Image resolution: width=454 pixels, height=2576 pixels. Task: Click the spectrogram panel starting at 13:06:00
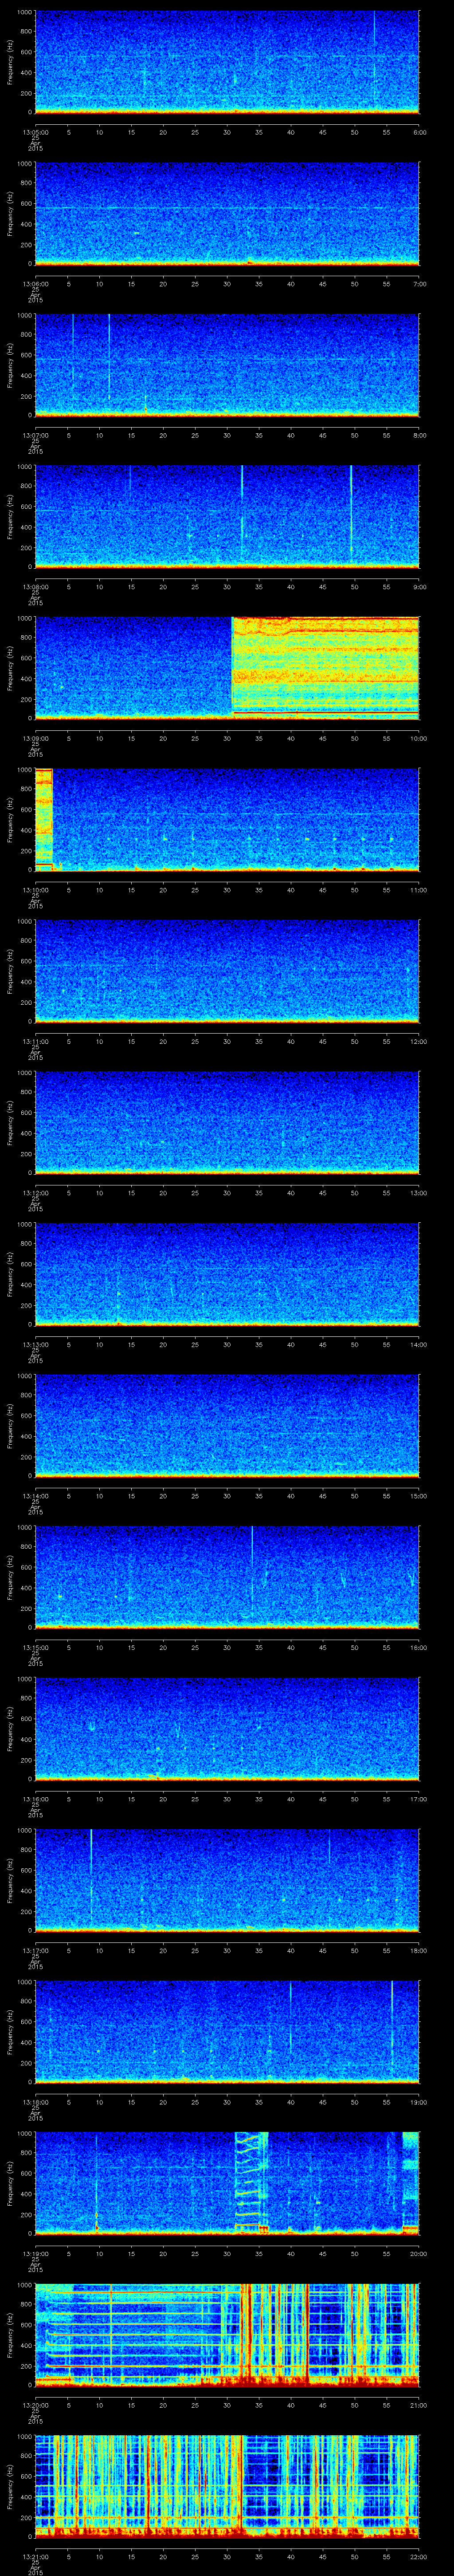point(227,213)
